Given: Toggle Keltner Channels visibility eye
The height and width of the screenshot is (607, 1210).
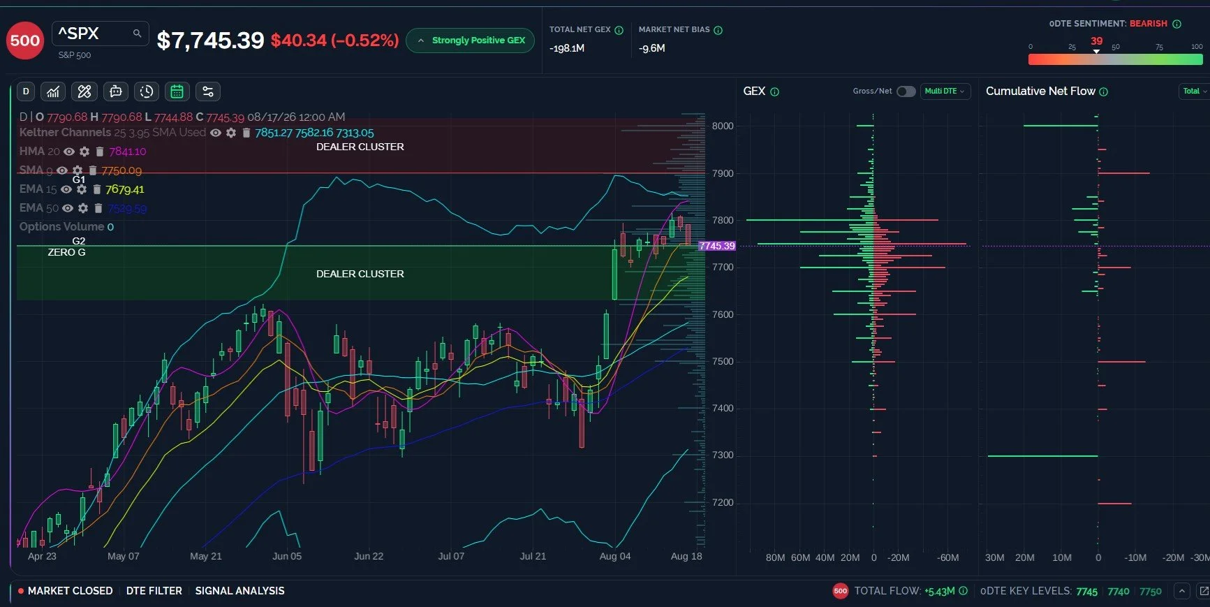Looking at the screenshot, I should 216,133.
